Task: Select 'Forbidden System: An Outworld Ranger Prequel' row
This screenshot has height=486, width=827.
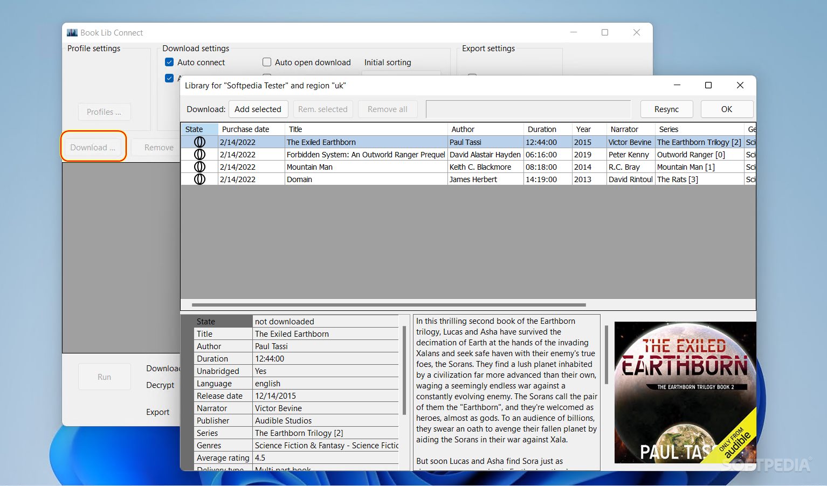Action: click(x=366, y=155)
